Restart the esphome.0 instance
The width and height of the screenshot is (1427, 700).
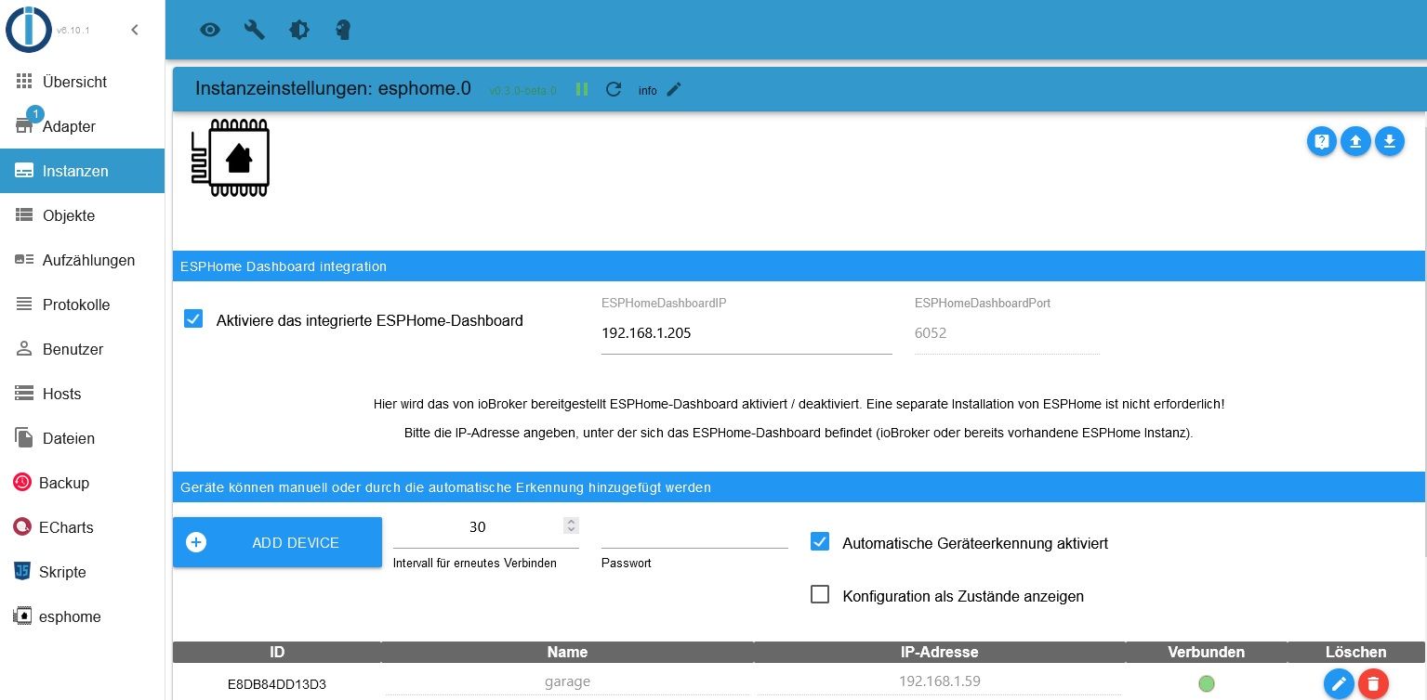(x=614, y=89)
